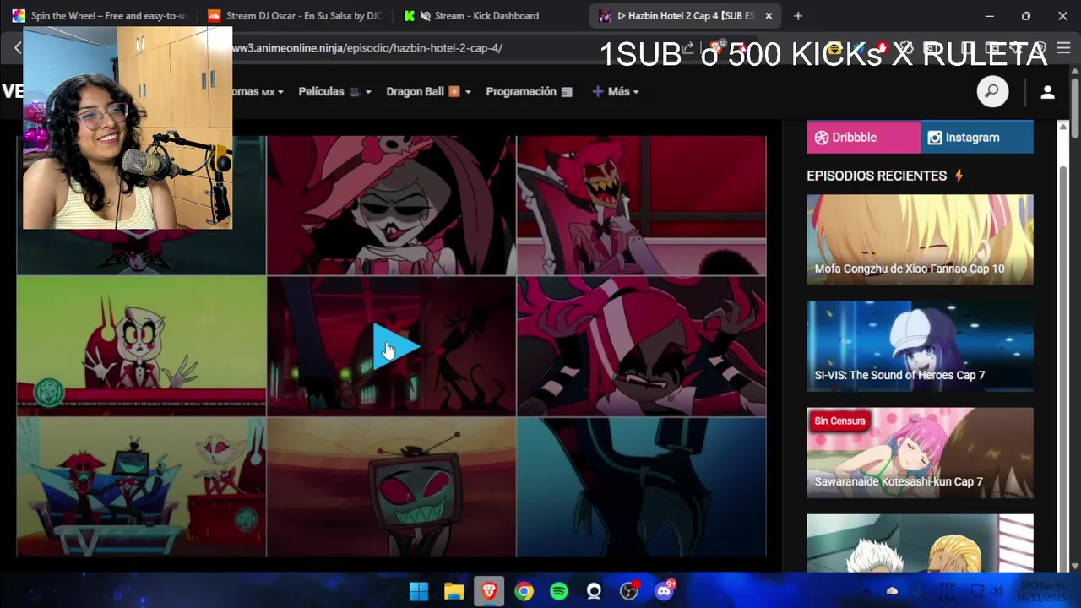Open OBS Studio taskbar icon
The image size is (1081, 608).
629,591
